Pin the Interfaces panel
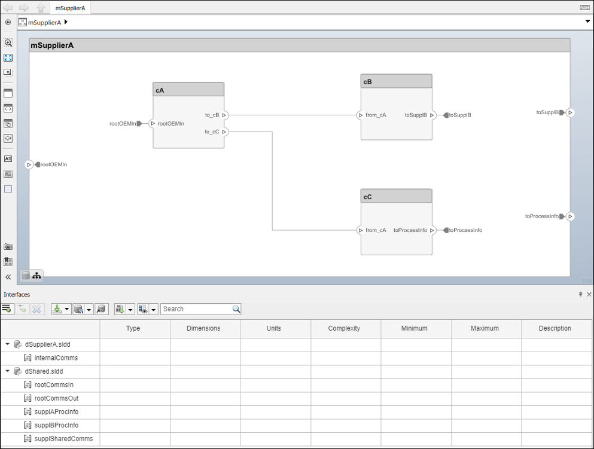594x449 pixels. (x=580, y=294)
